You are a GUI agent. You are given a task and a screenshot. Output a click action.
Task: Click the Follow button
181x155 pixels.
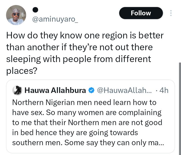tap(141, 13)
